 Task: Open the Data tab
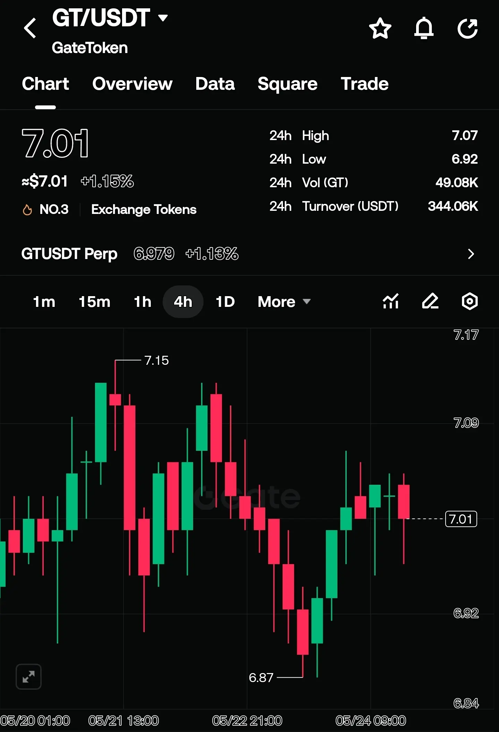tap(215, 84)
